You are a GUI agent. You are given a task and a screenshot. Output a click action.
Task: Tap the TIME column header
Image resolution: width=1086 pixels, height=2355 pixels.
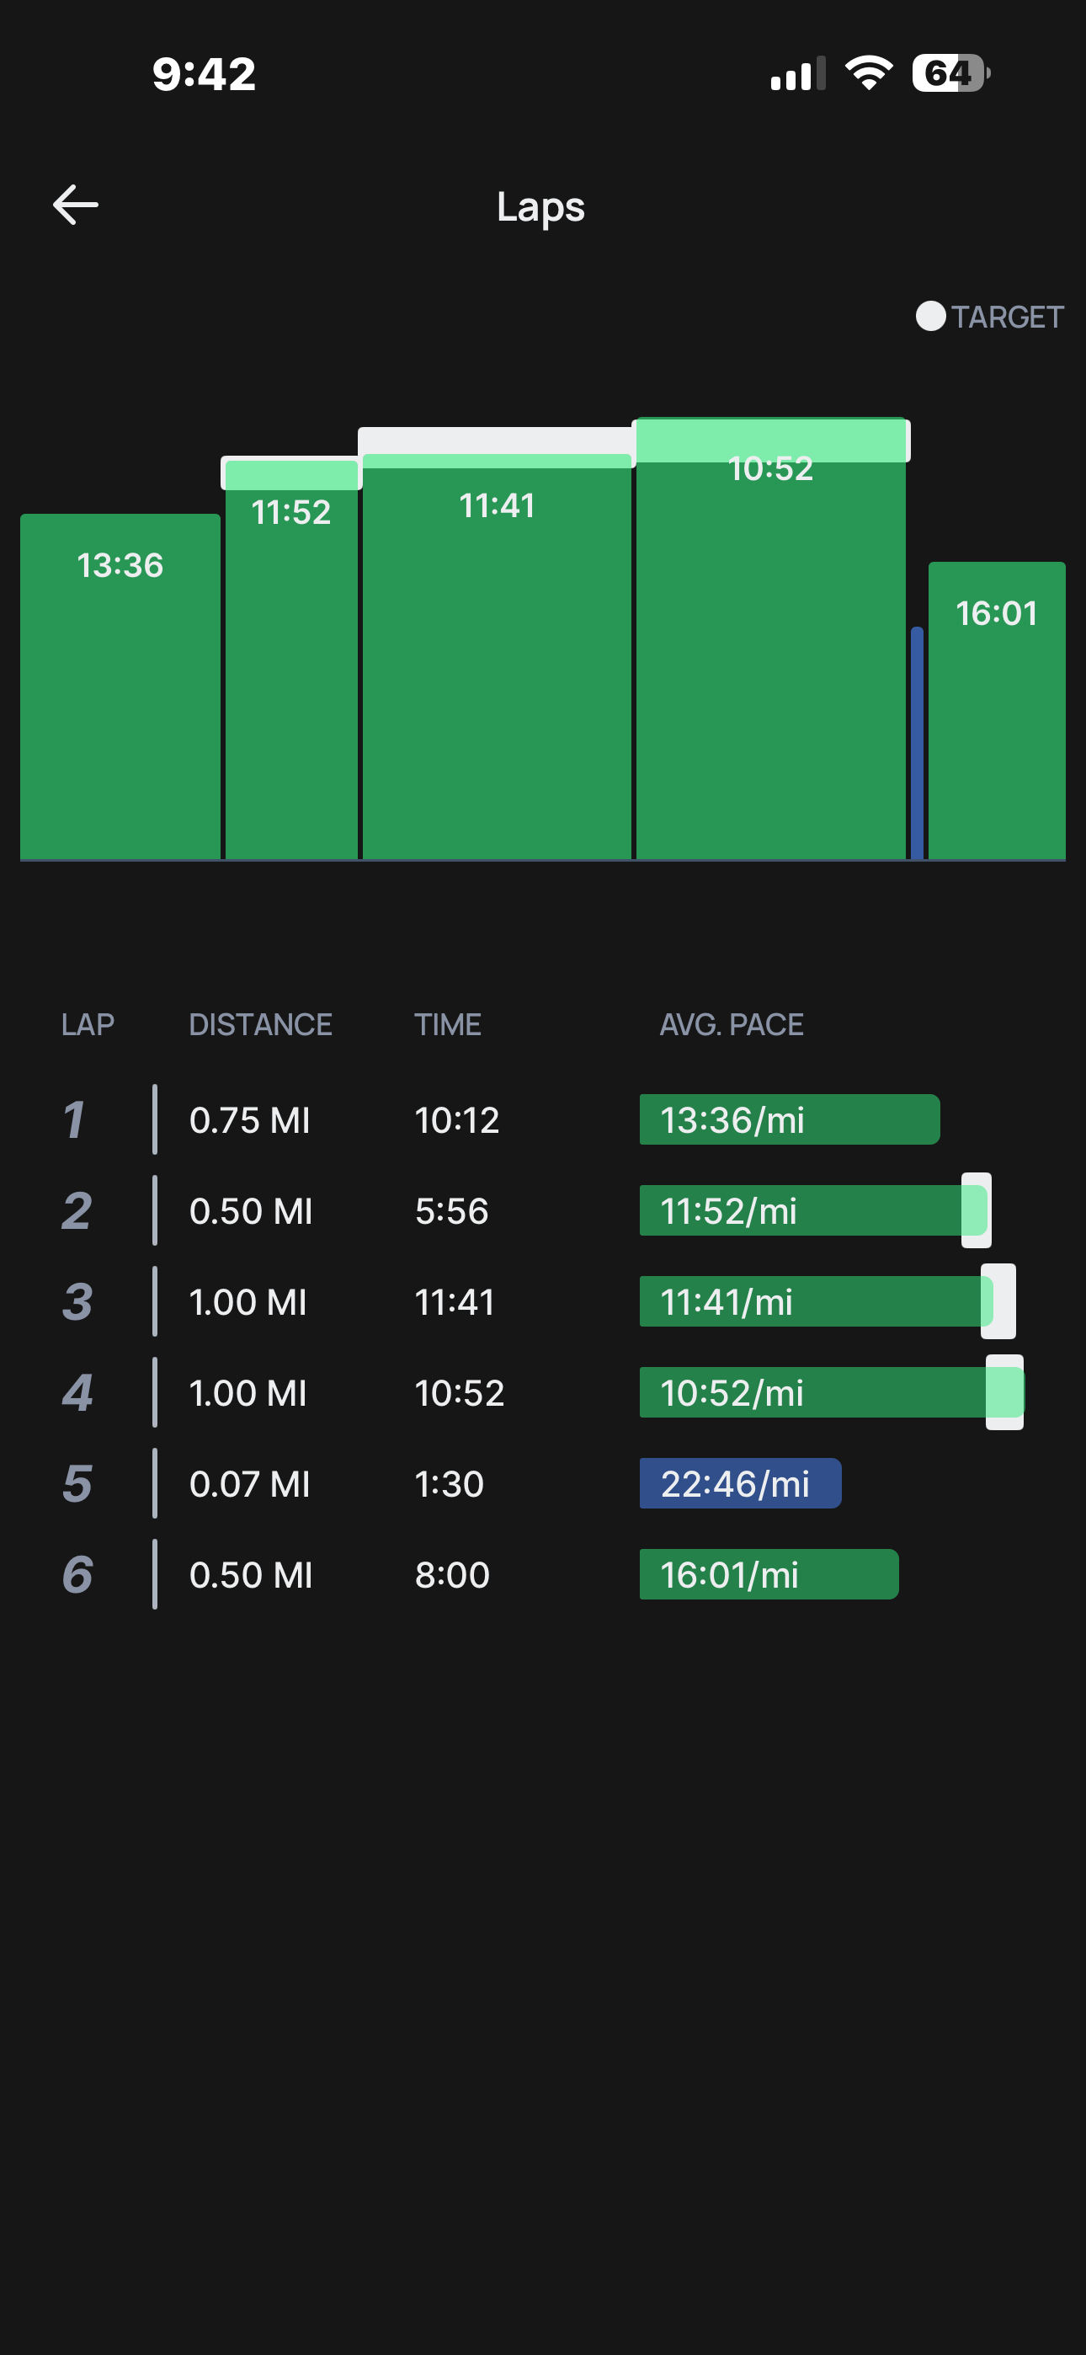tap(447, 1024)
